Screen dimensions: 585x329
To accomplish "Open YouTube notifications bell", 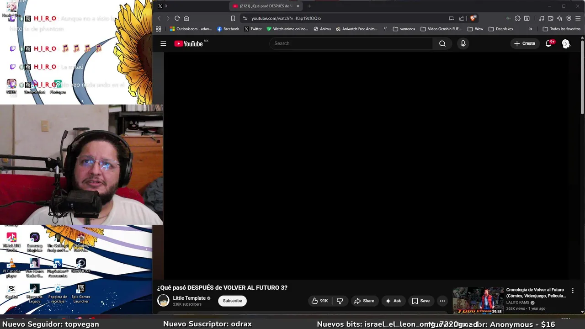I will point(548,43).
